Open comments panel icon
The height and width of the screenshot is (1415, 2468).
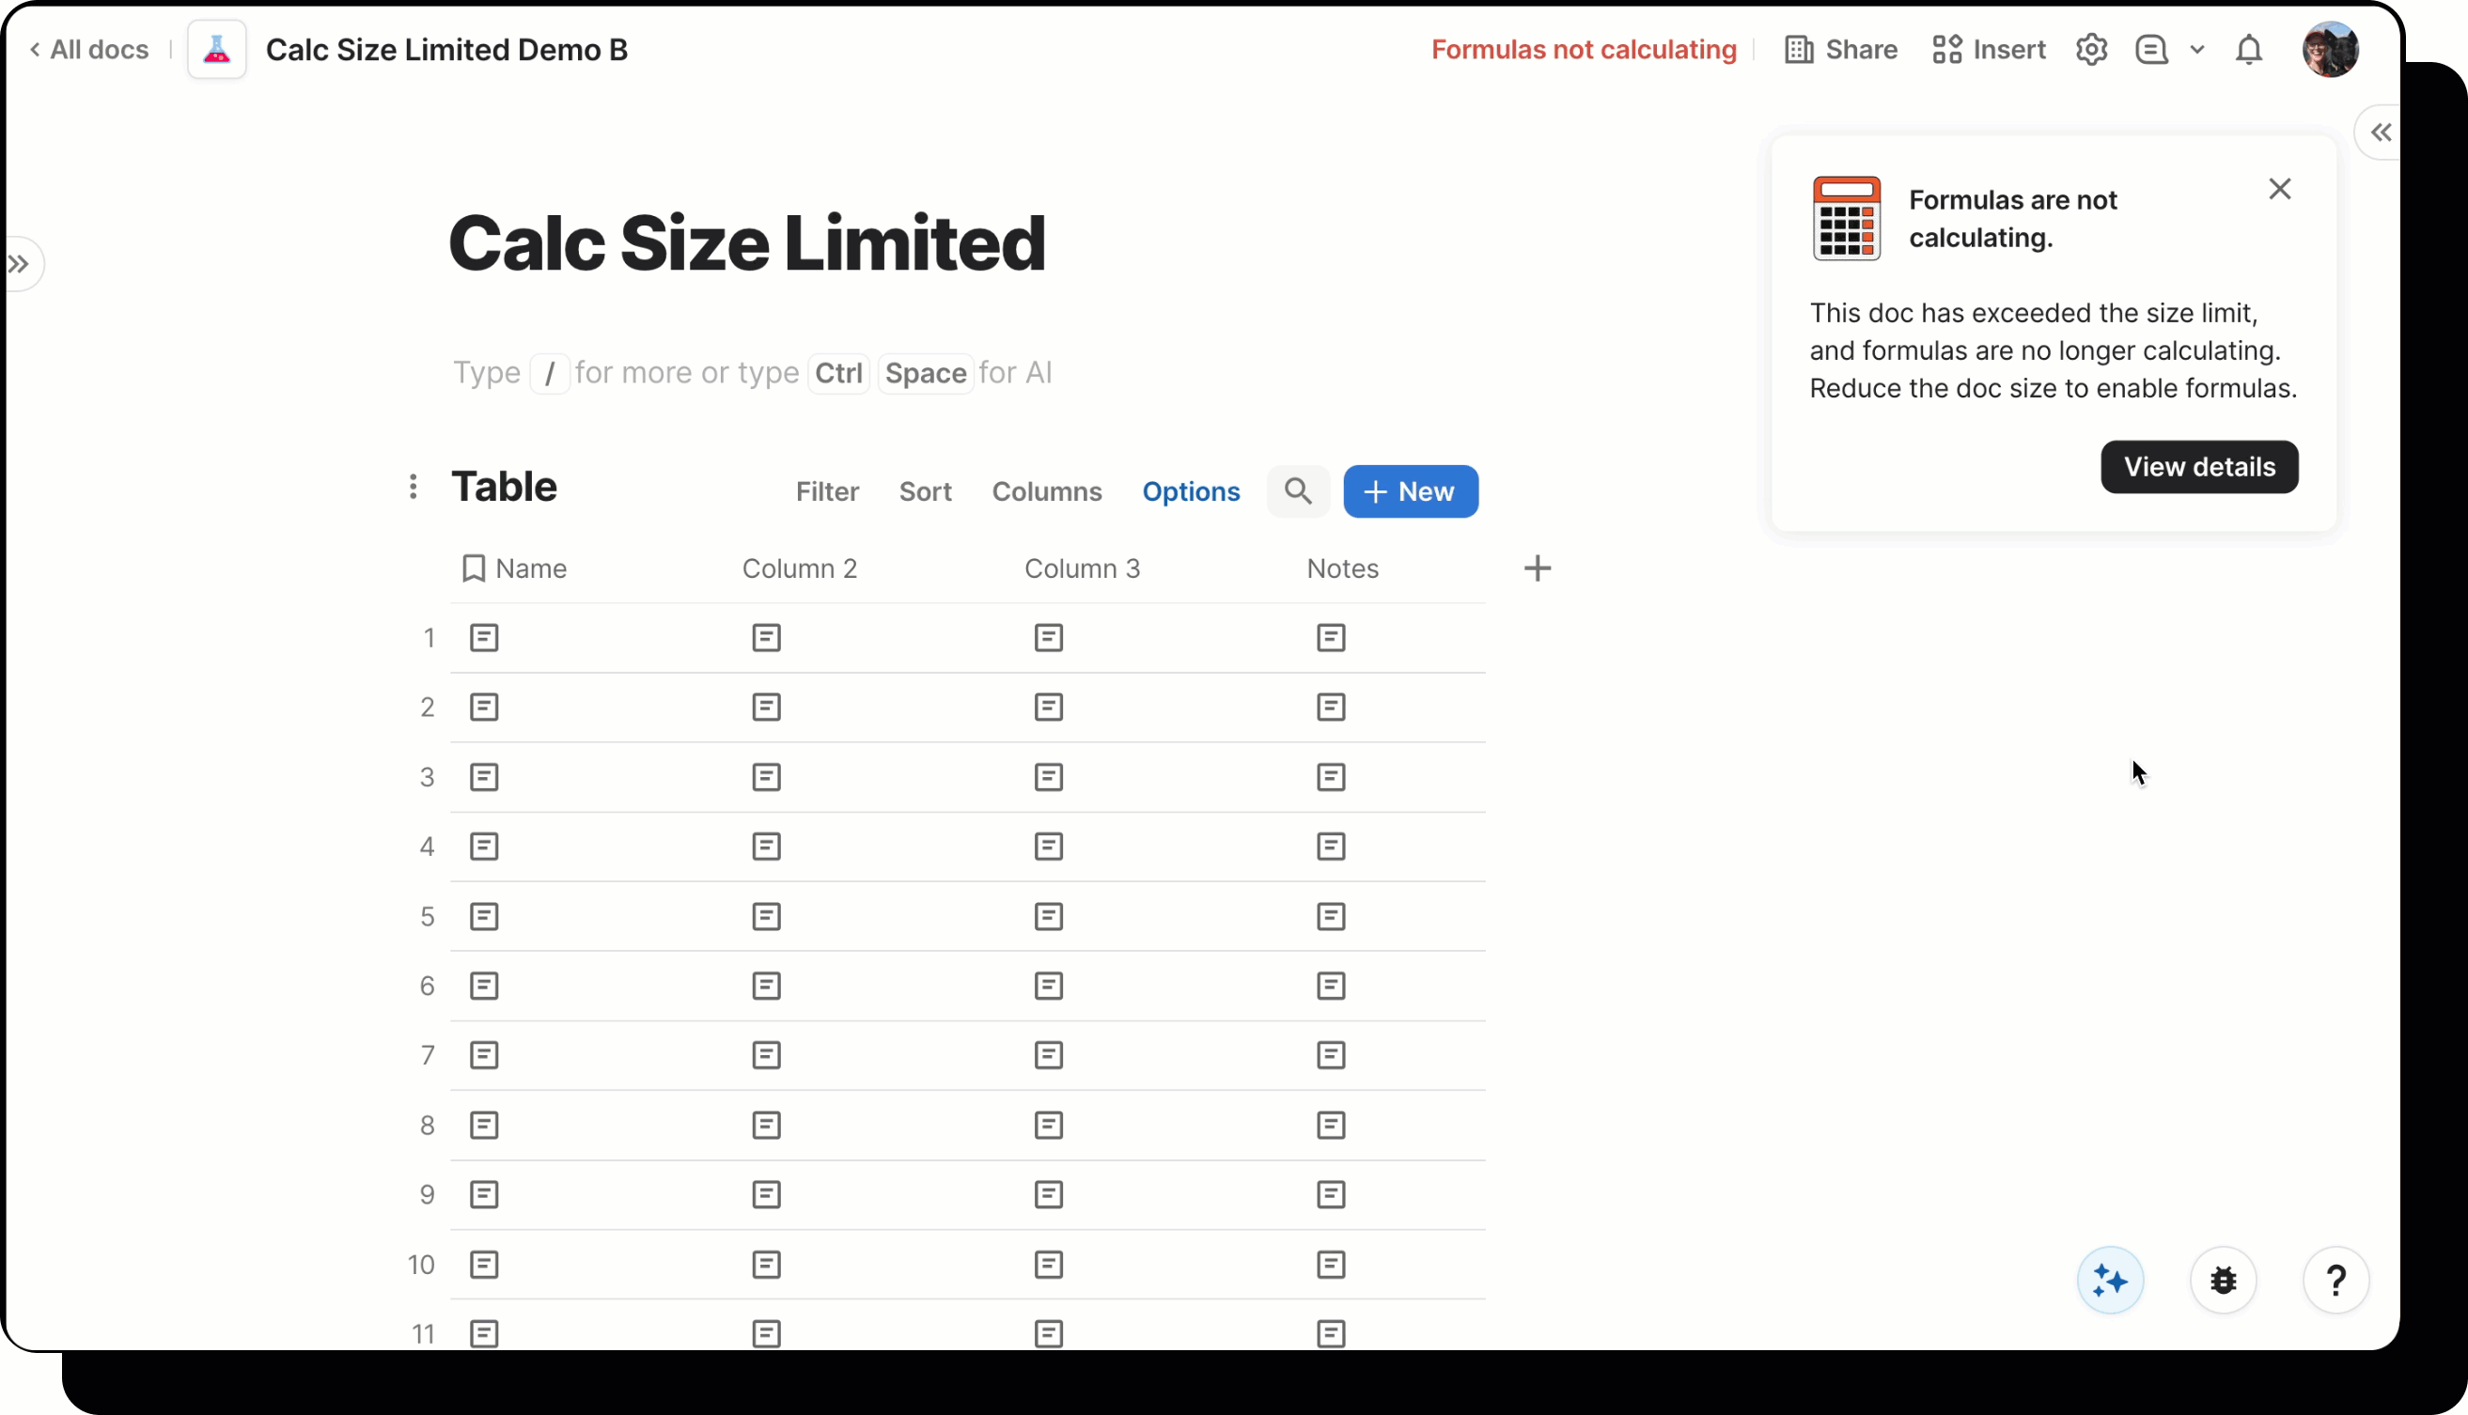pos(2151,50)
